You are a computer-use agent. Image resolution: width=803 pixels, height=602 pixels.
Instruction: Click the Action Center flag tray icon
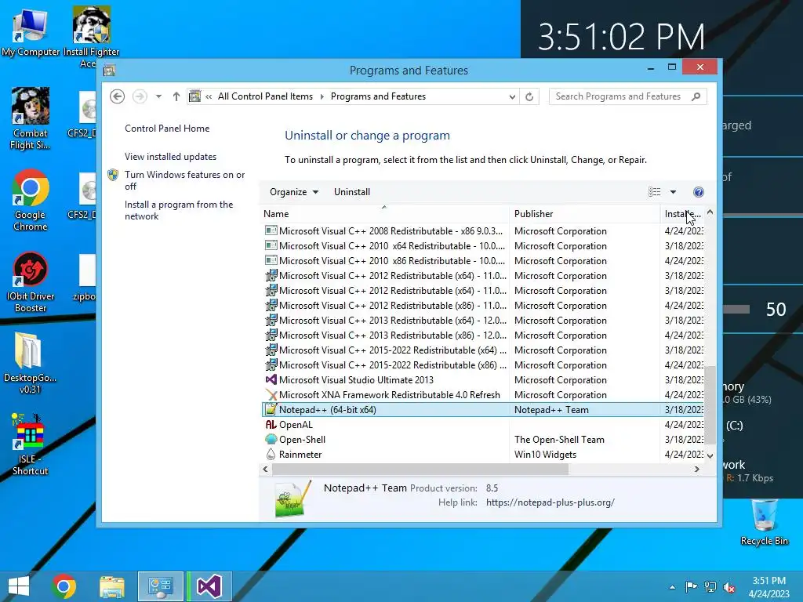(x=691, y=586)
